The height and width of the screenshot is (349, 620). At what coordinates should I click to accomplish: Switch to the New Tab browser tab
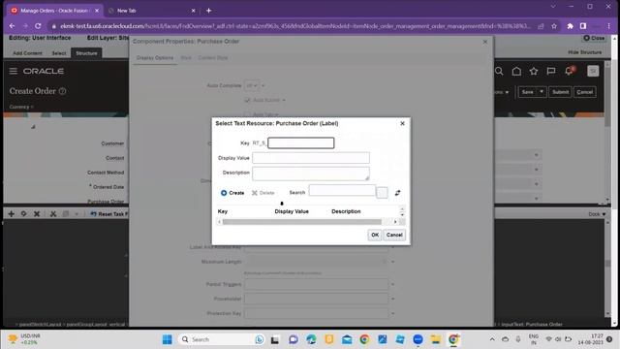point(150,11)
